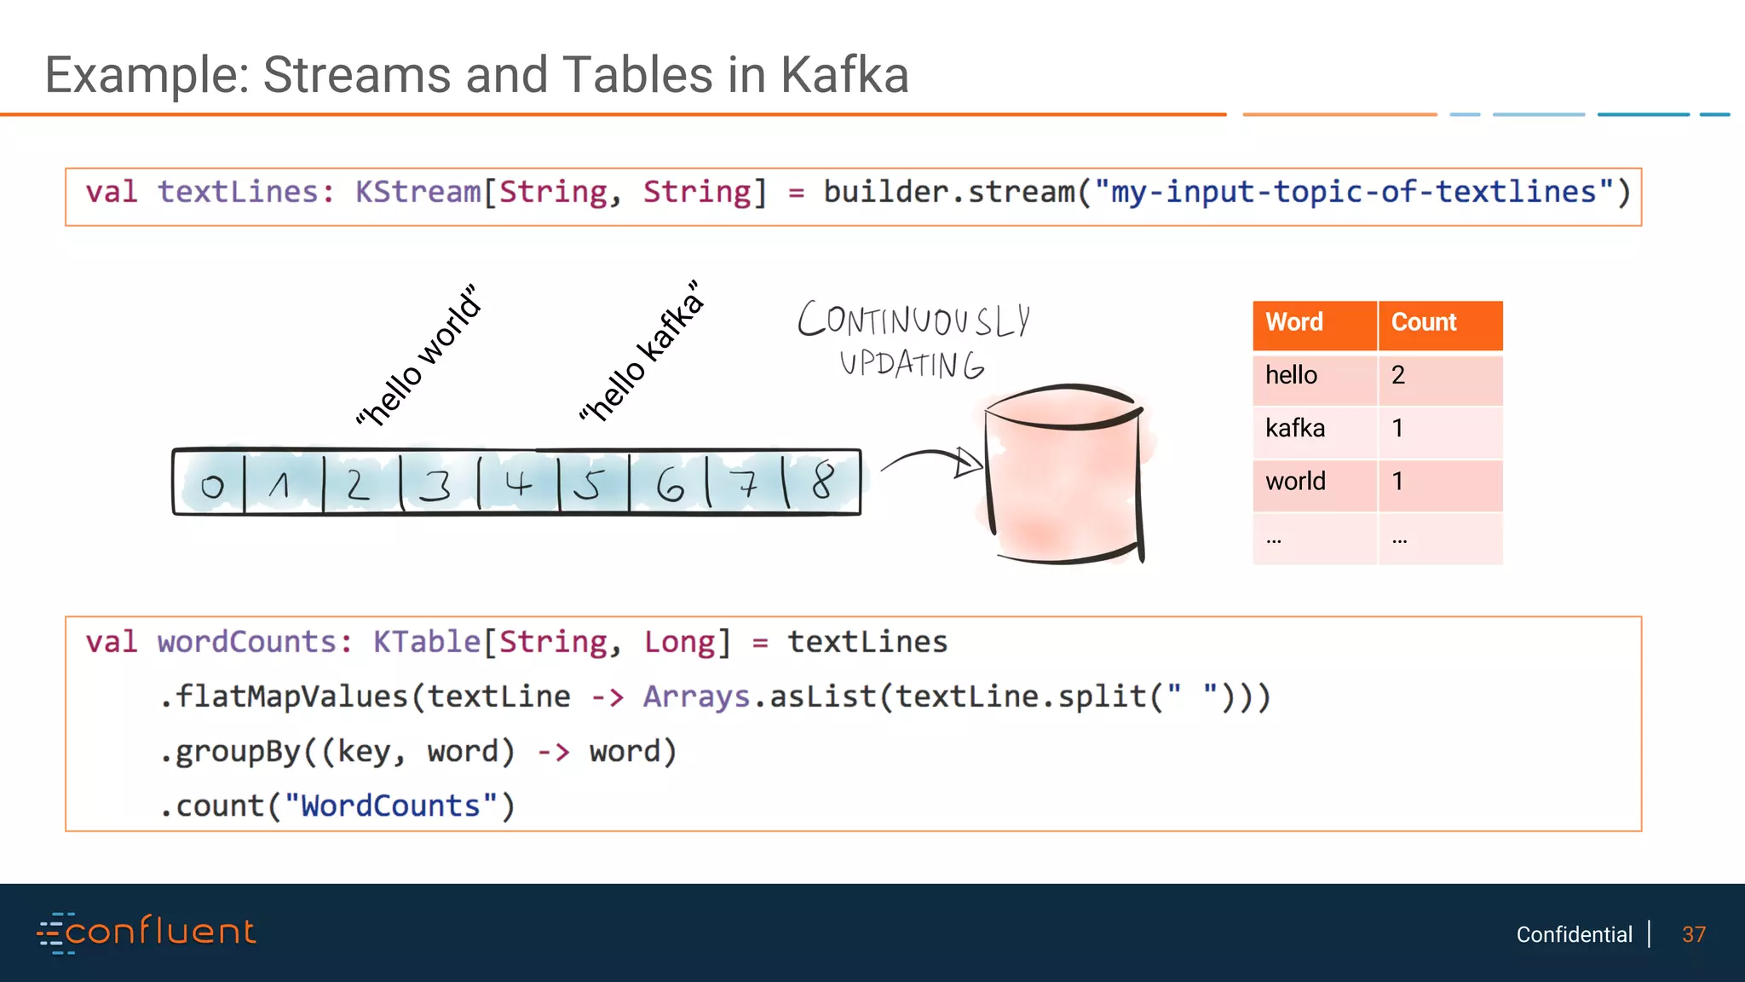Screen dimensions: 1745x982
Task: Click the Confluent logo in footer
Action: click(x=147, y=933)
